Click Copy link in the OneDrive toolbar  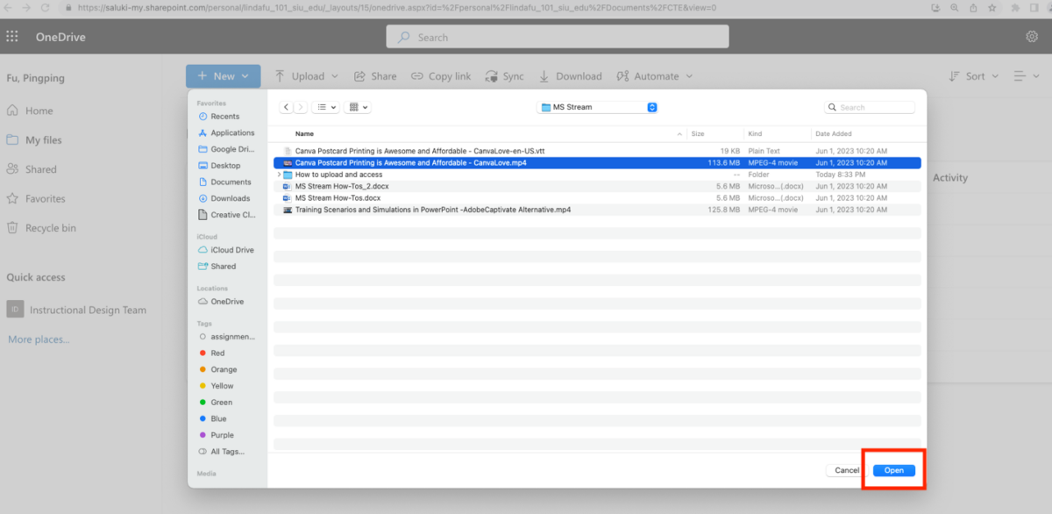pos(441,76)
